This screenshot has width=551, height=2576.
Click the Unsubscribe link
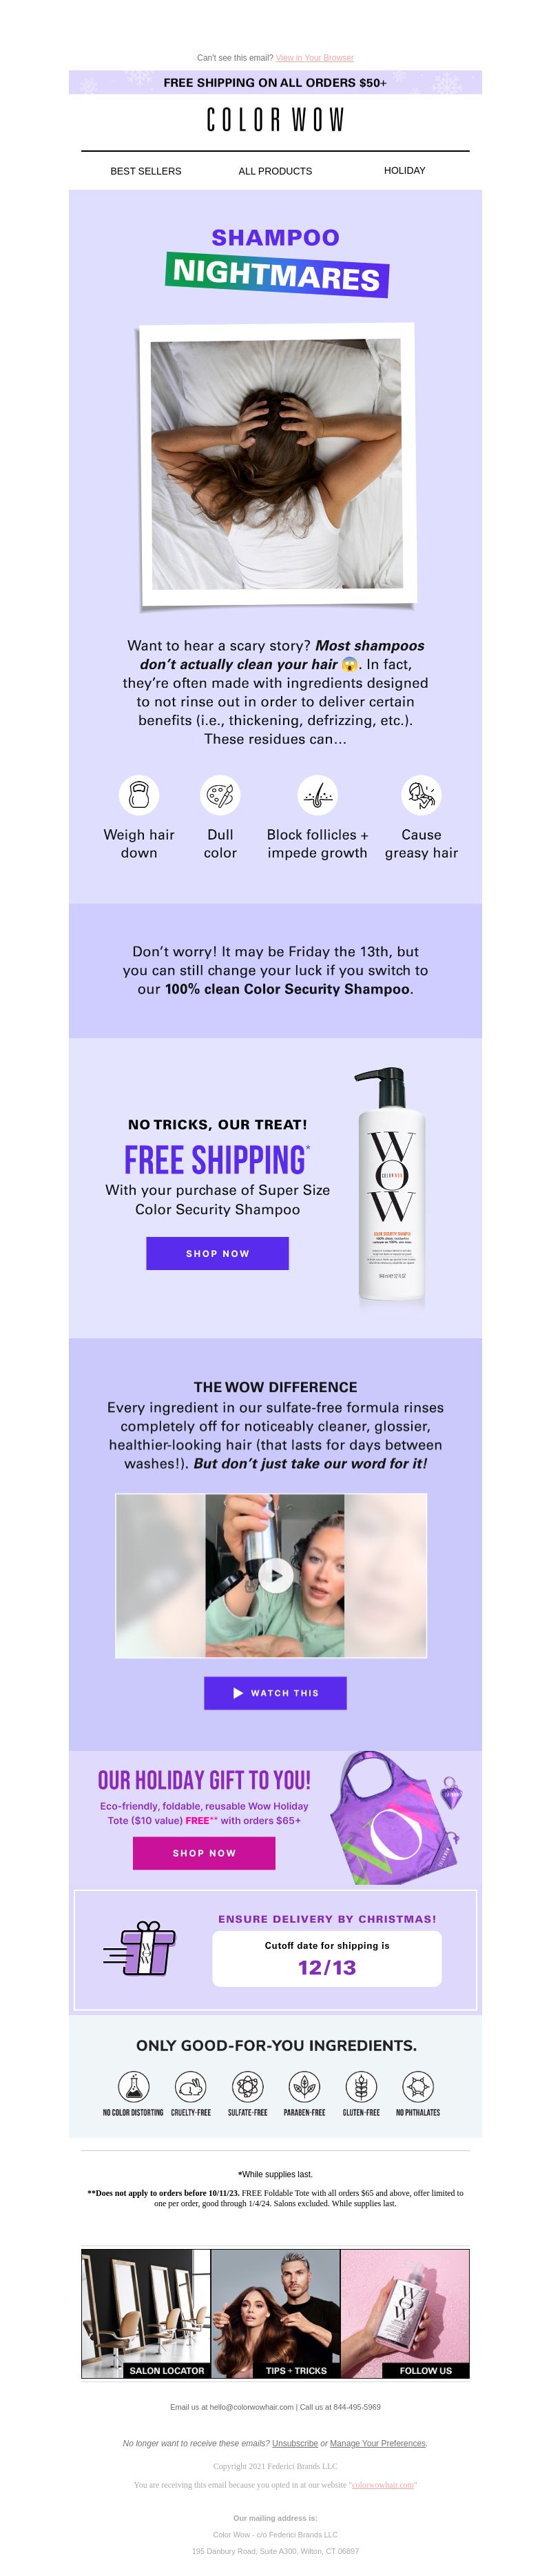click(295, 2443)
